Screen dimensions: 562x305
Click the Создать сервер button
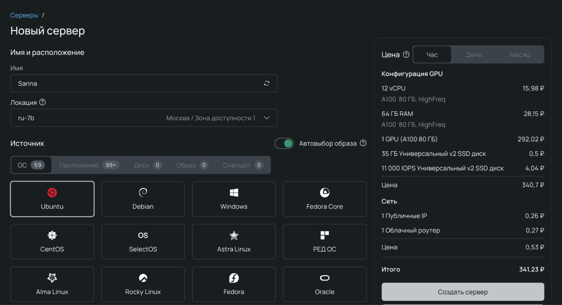pyautogui.click(x=463, y=292)
